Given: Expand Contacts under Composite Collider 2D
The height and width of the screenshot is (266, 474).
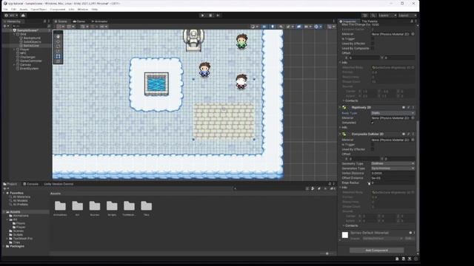Looking at the screenshot, I should tap(344, 225).
